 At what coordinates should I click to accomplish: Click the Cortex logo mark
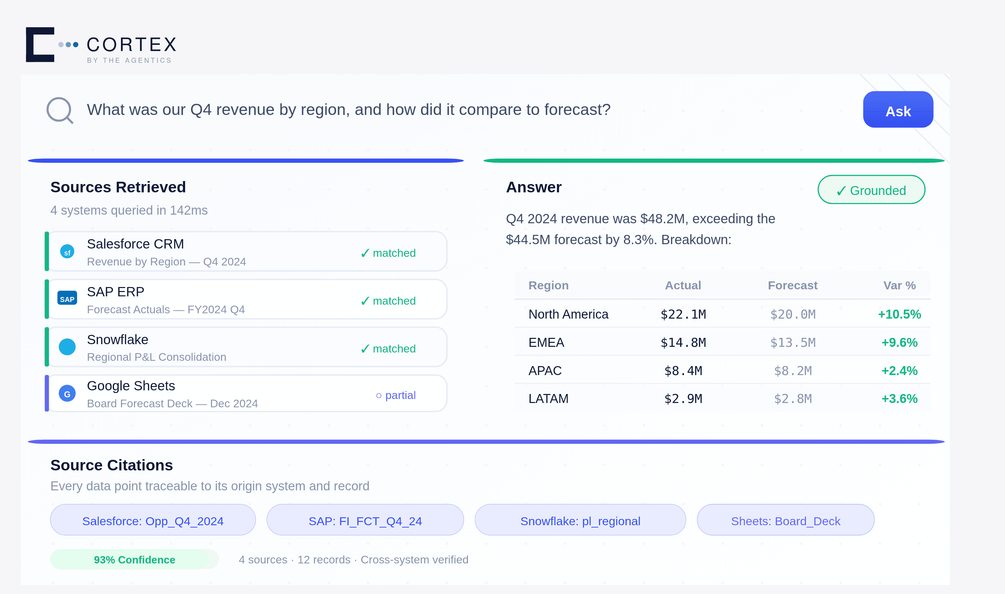pyautogui.click(x=40, y=45)
